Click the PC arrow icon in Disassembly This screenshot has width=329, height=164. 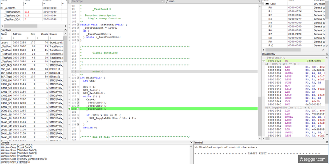(263, 61)
